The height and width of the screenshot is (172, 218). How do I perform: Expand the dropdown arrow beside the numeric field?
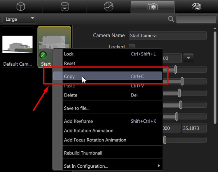click(x=189, y=58)
